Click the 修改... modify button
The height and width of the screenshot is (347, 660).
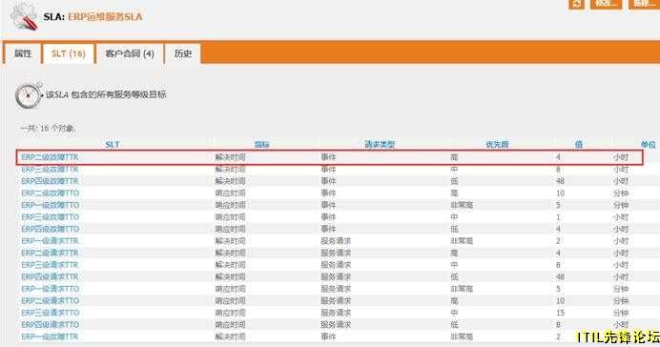(607, 4)
